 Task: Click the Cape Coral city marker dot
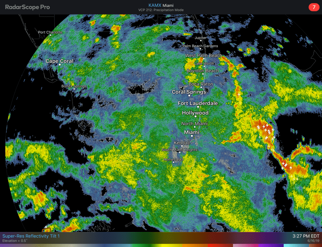60,65
